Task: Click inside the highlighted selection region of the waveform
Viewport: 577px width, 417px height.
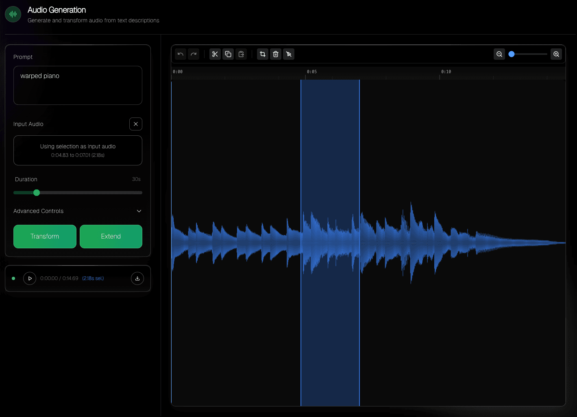Action: 330,243
